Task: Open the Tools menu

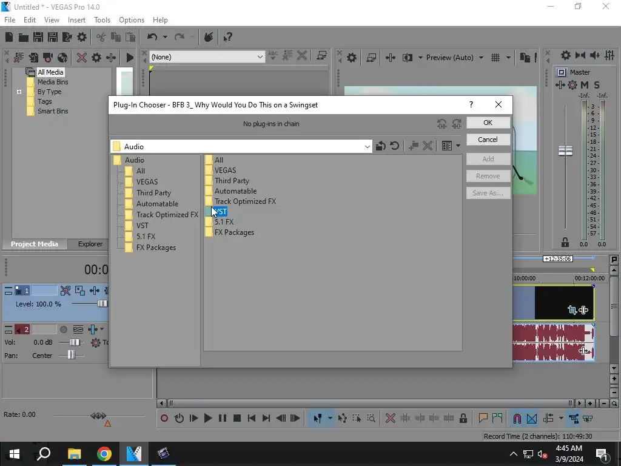Action: tap(102, 20)
